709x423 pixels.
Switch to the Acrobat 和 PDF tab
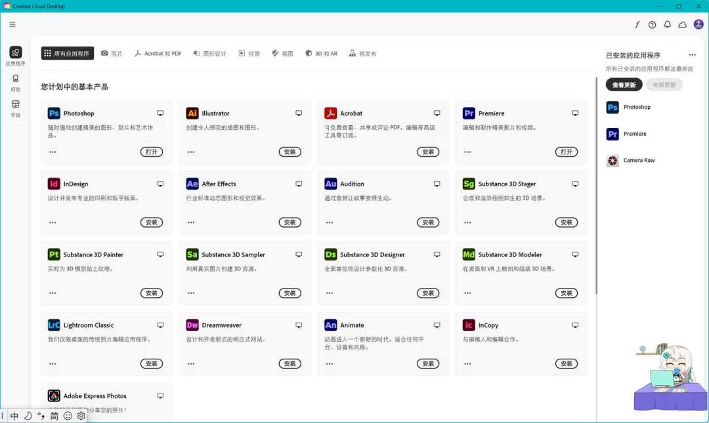point(158,53)
